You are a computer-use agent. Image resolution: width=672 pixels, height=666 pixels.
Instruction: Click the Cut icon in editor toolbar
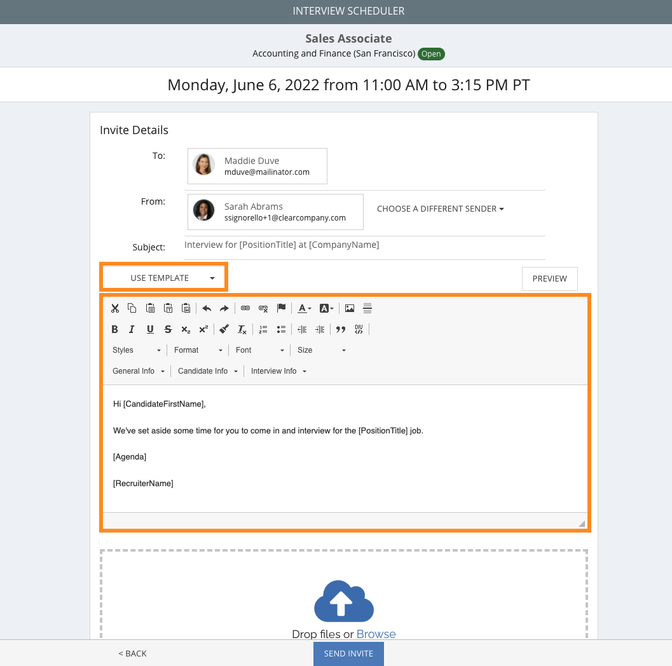tap(115, 308)
